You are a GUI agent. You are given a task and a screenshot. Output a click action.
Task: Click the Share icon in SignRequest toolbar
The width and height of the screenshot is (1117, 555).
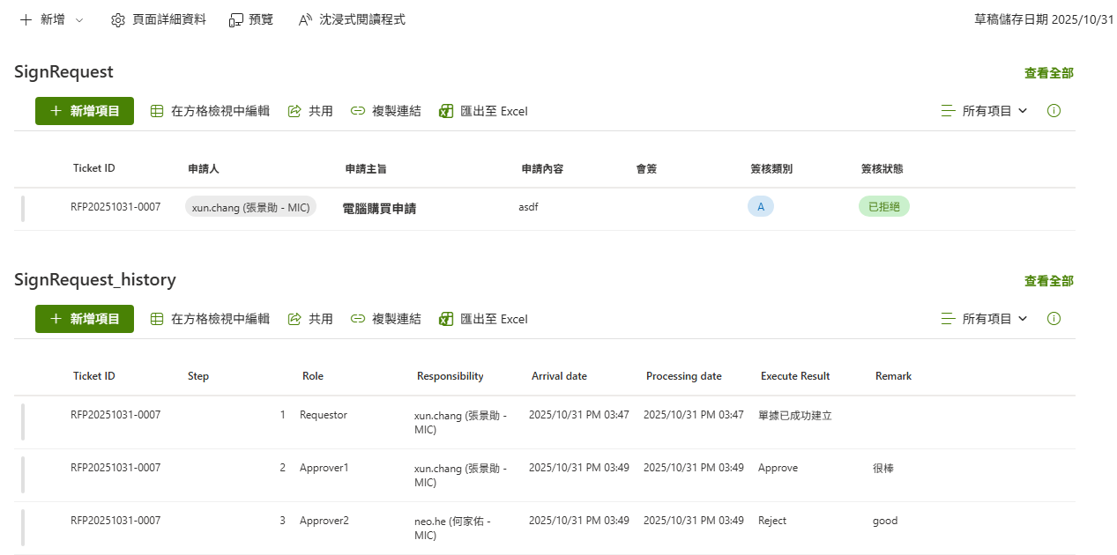tap(295, 111)
